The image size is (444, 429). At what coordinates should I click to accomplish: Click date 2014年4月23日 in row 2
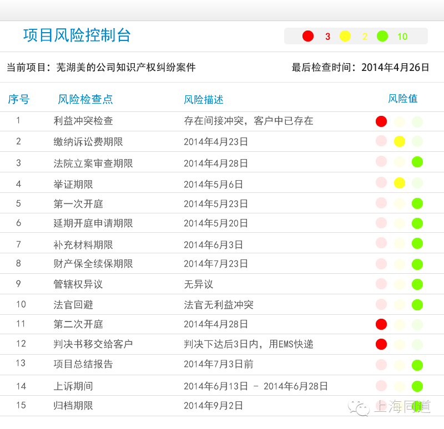(216, 141)
